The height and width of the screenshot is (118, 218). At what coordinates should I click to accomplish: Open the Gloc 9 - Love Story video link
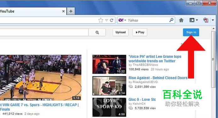pos(142,99)
